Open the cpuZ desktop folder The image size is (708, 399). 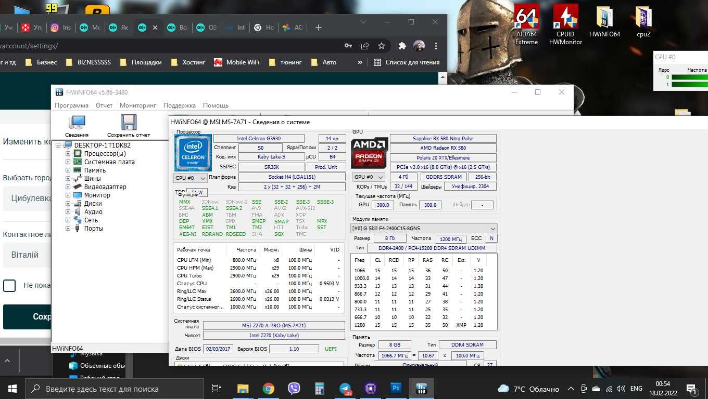click(643, 23)
